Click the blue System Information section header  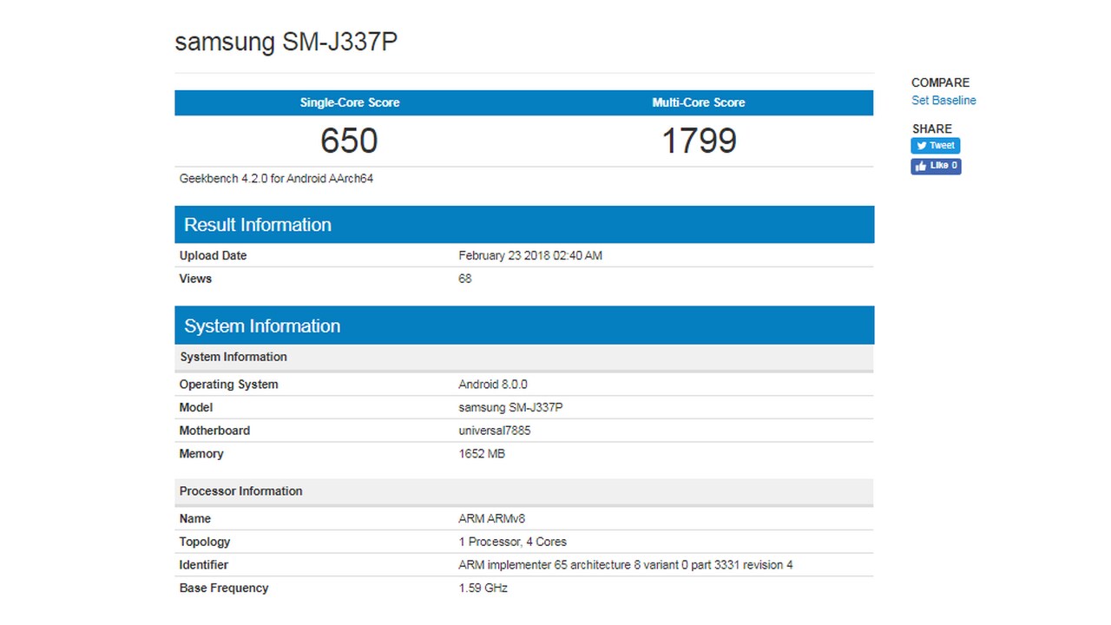click(x=524, y=326)
